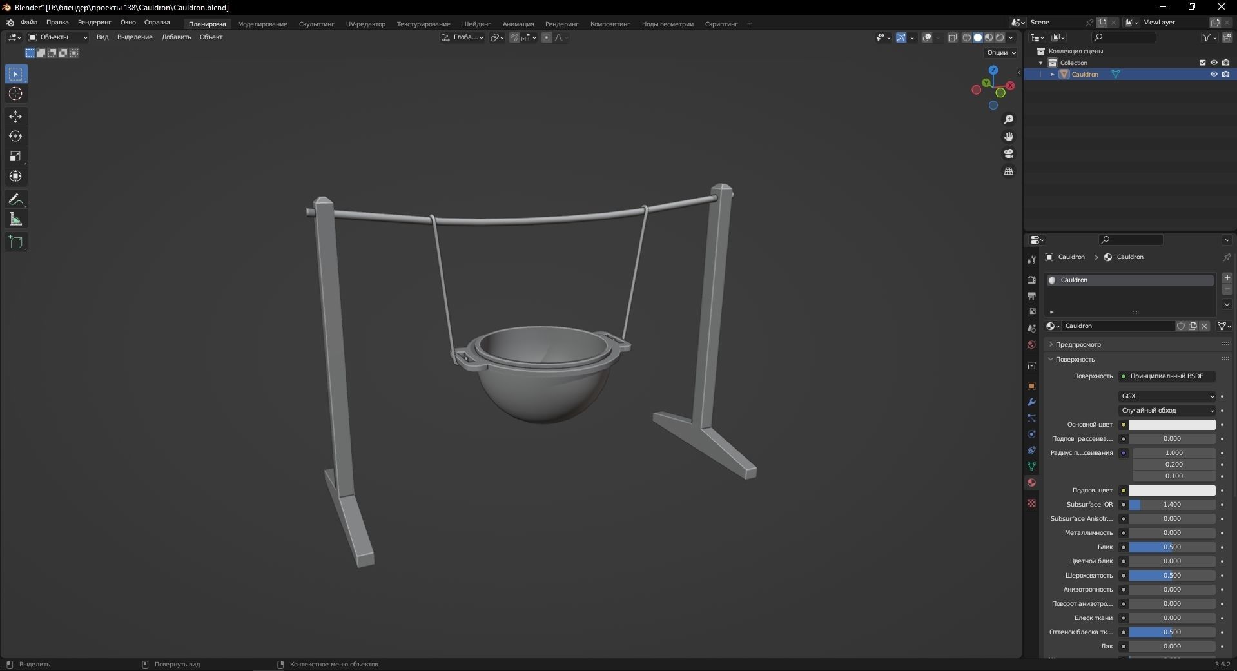1237x671 pixels.
Task: Add a new material slot
Action: pyautogui.click(x=1227, y=278)
